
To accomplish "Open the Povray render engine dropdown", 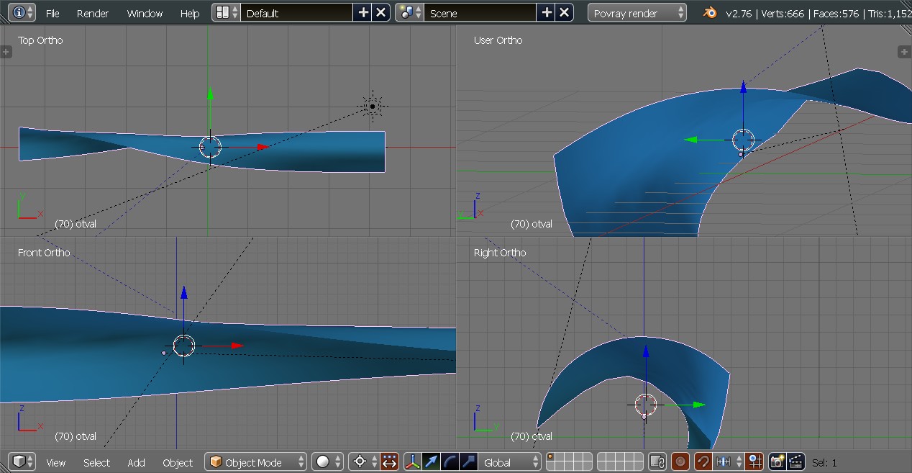I will (x=637, y=13).
